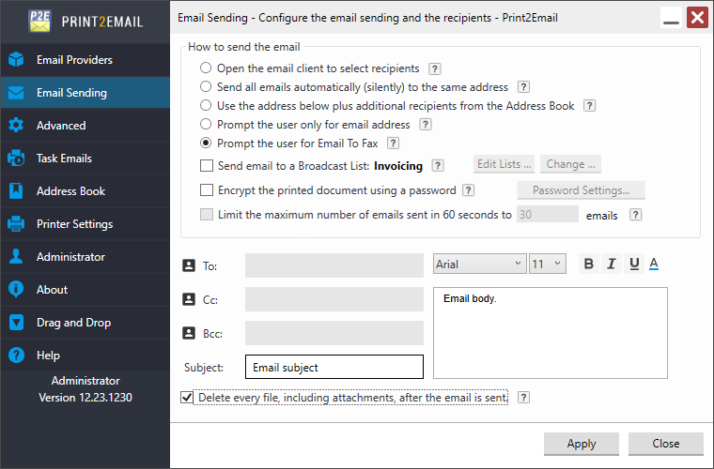Click the P2E logo icon
This screenshot has height=469, width=714.
(39, 21)
